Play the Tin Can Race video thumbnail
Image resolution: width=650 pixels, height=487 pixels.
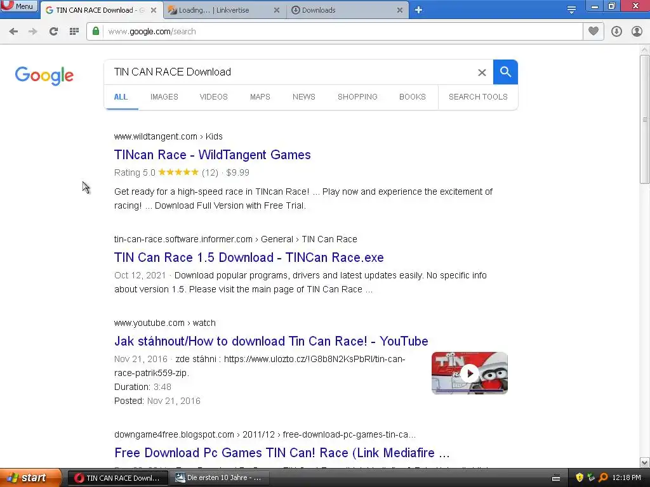[x=470, y=373]
